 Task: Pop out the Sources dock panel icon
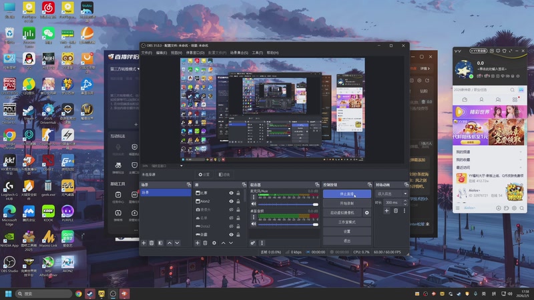click(244, 185)
